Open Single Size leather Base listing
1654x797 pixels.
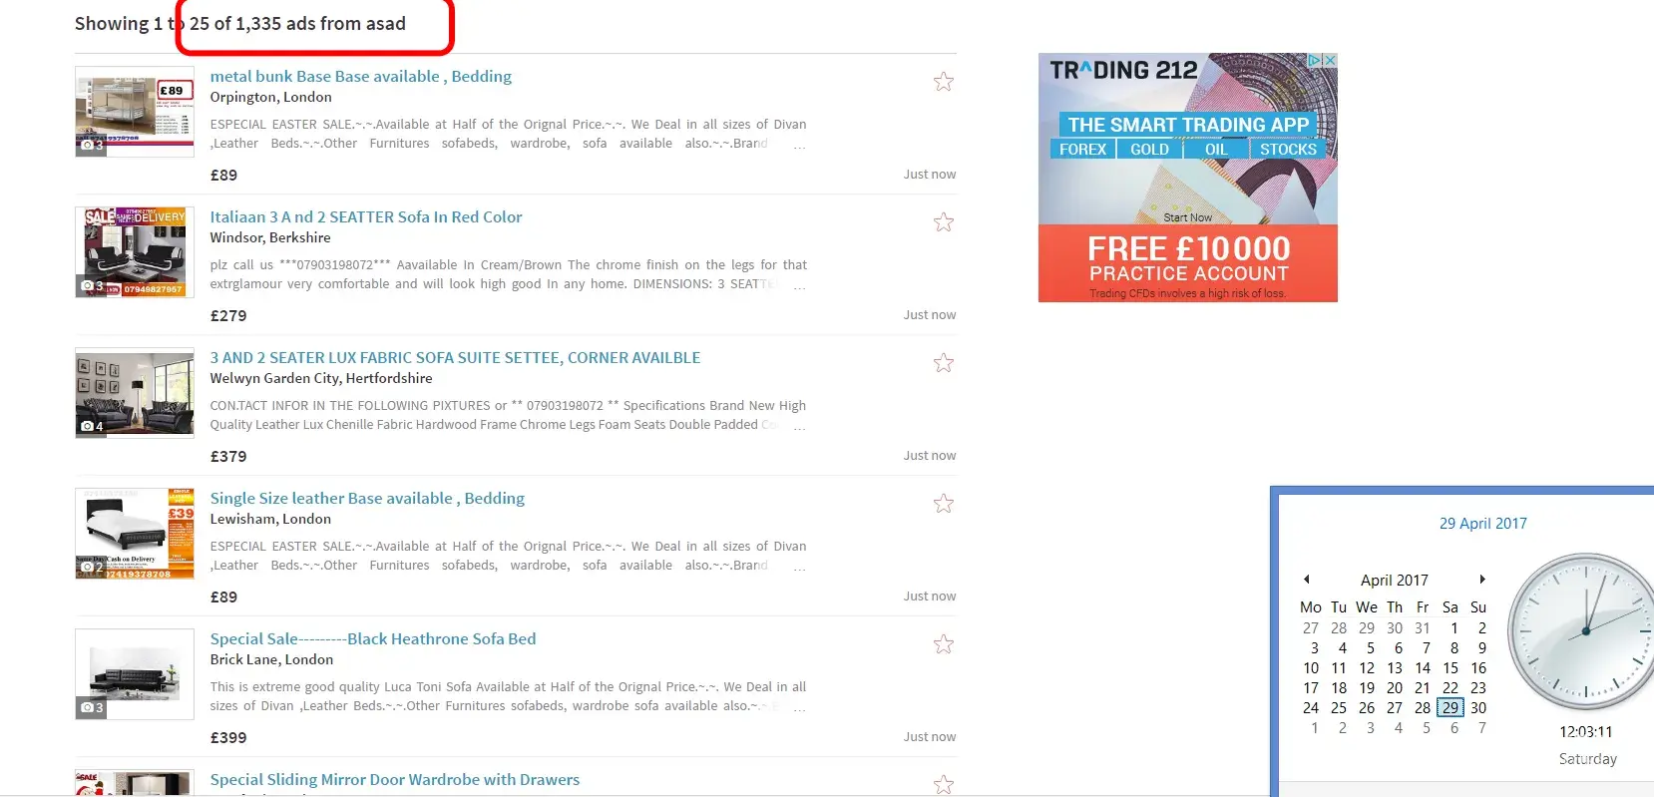[367, 498]
